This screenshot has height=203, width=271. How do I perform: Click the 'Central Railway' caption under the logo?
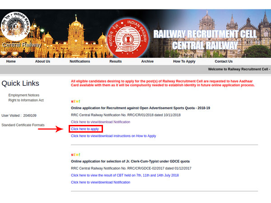[22, 45]
